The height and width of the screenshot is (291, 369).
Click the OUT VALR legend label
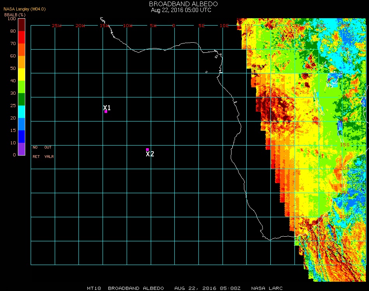(49, 152)
